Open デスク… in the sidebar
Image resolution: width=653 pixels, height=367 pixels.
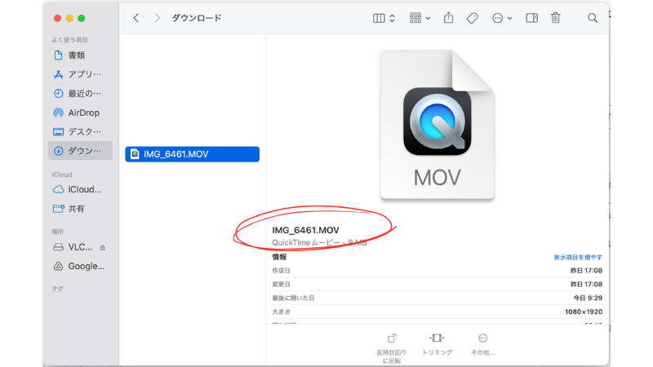pyautogui.click(x=80, y=131)
